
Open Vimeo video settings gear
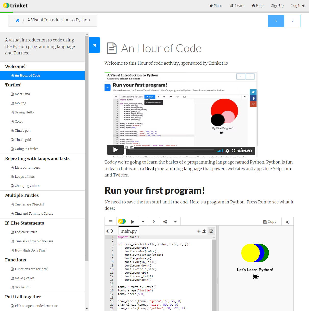coord(227,151)
